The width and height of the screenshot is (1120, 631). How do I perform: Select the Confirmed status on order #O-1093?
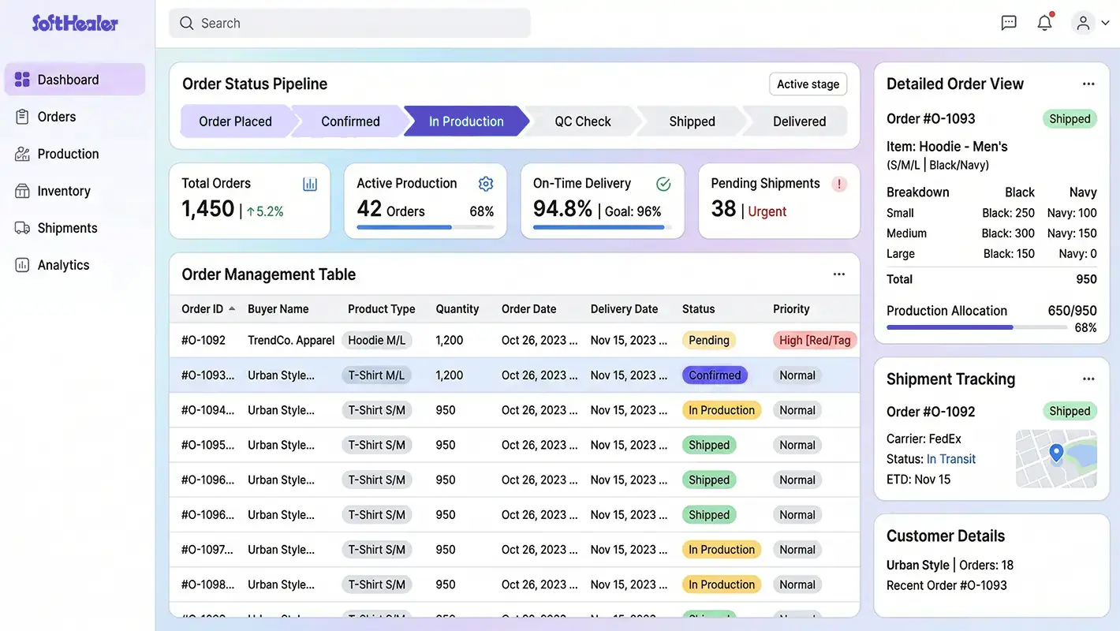715,375
